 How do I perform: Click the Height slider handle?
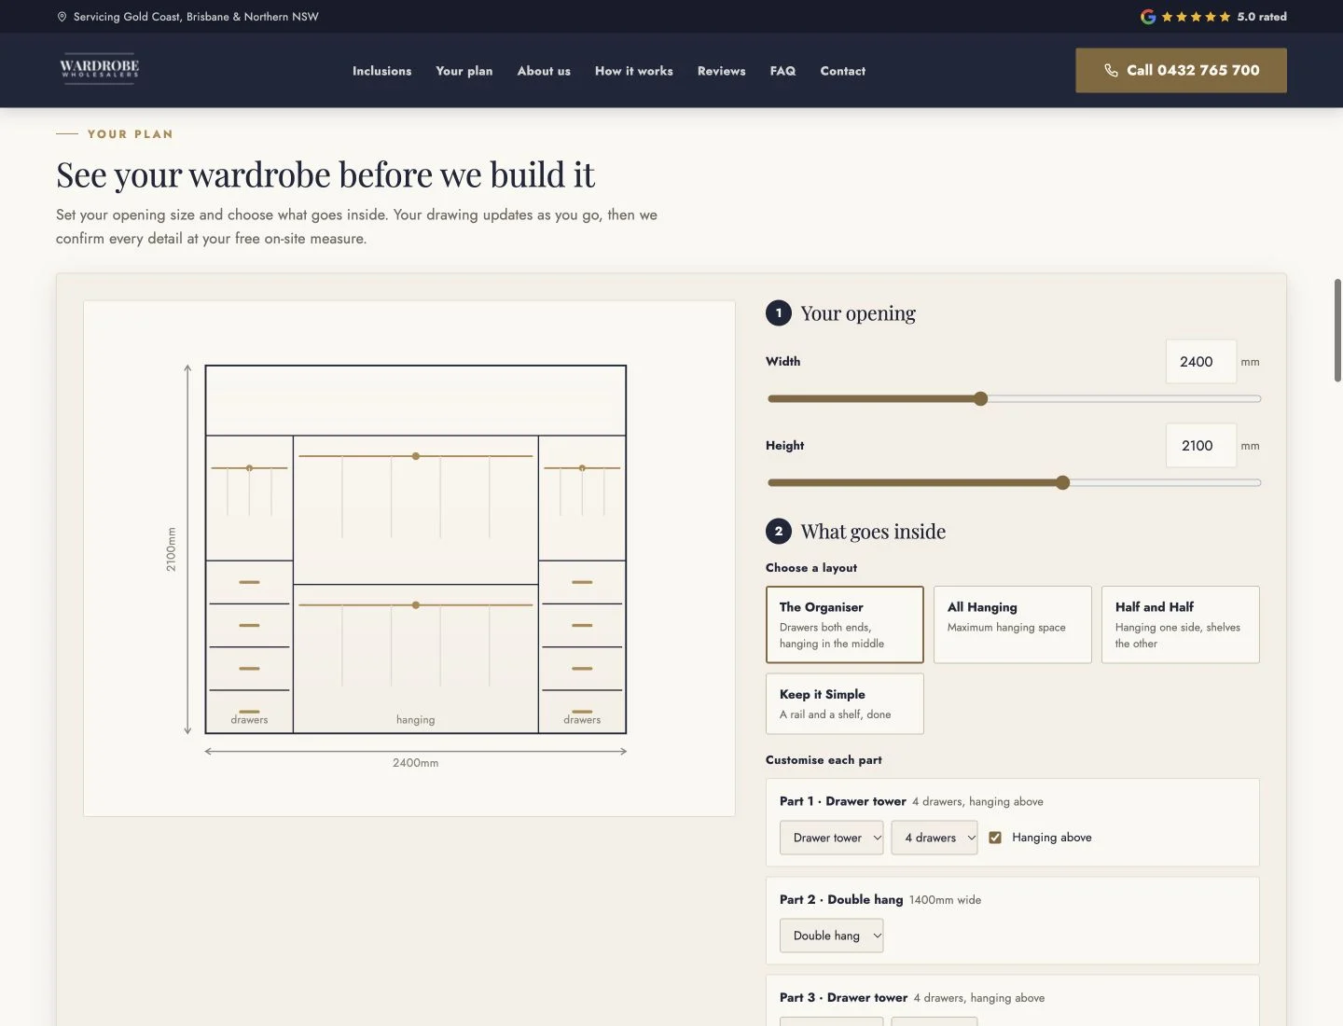point(1062,483)
